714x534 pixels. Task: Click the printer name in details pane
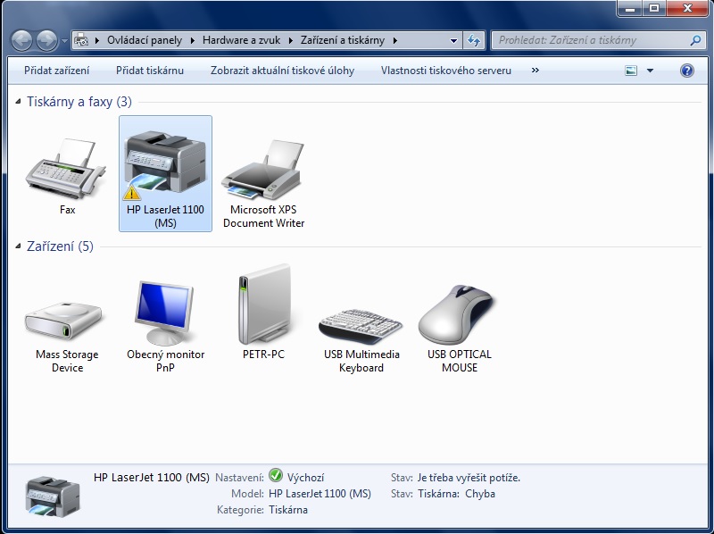[152, 478]
